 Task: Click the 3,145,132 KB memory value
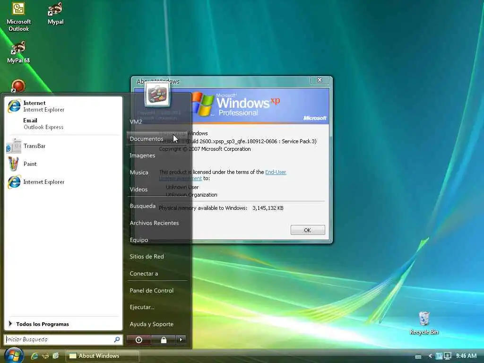click(268, 208)
